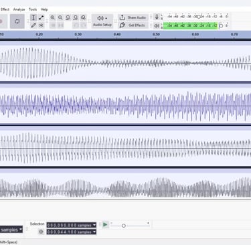This screenshot has height=245, width=251.
Task: Click Fit selection to width zoom icon
Action: point(68,17)
